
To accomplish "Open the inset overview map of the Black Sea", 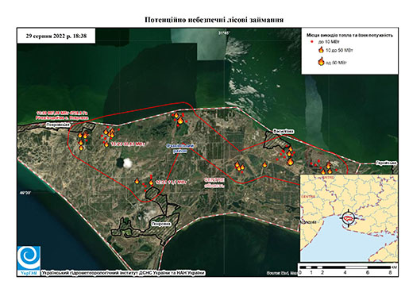I will [349, 218].
